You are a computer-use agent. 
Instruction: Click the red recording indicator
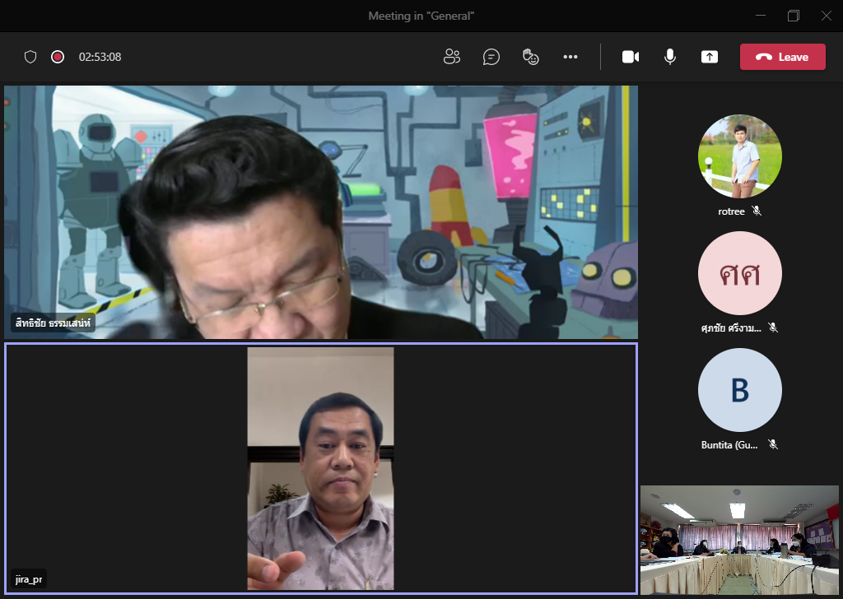[x=58, y=57]
